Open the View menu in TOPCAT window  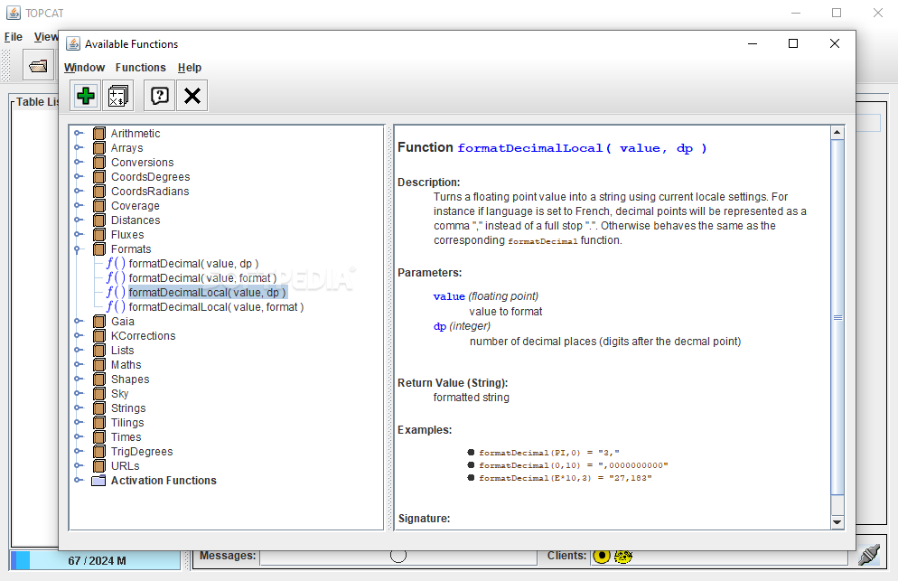coord(46,37)
